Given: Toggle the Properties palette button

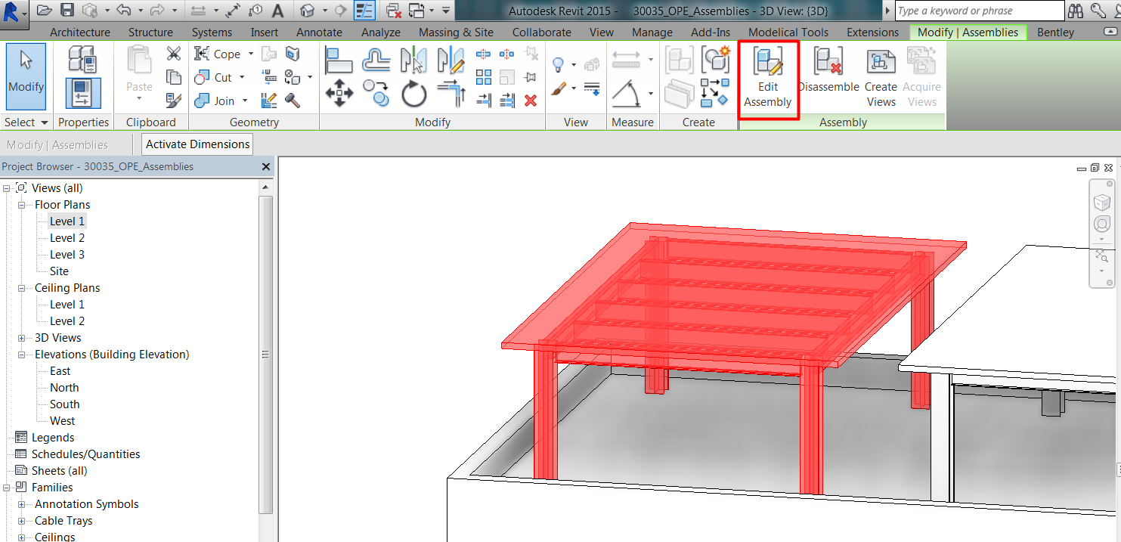Looking at the screenshot, I should (82, 94).
